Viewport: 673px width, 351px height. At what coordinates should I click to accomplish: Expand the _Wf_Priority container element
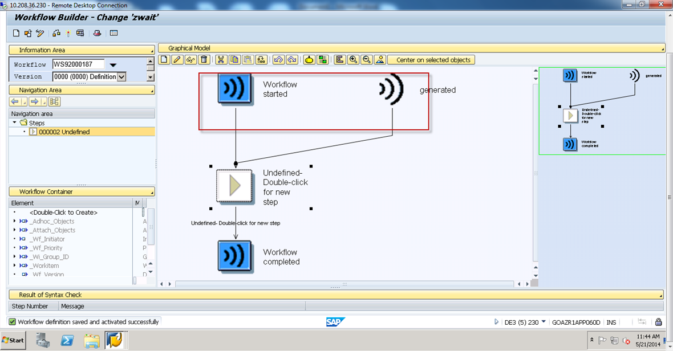coord(15,248)
